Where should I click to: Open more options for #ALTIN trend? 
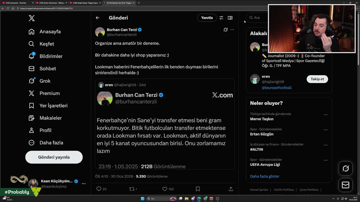pos(326,145)
